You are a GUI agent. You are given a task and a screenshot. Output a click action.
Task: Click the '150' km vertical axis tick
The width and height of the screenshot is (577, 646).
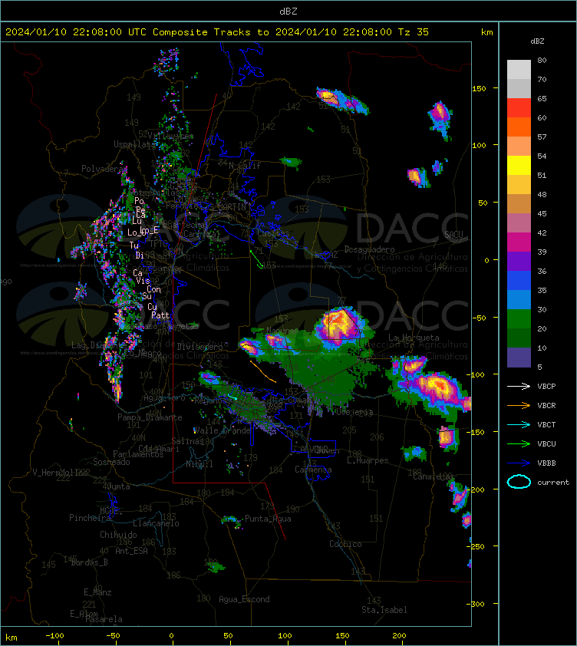coord(479,88)
